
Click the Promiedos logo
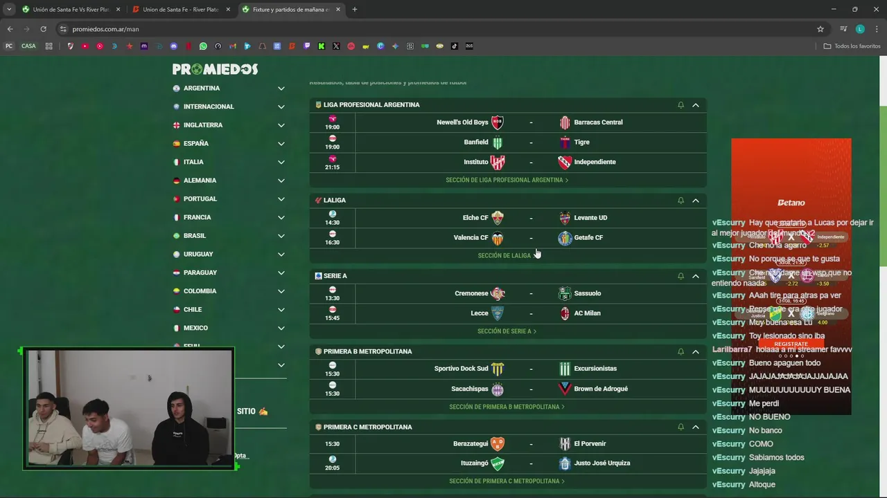point(215,69)
